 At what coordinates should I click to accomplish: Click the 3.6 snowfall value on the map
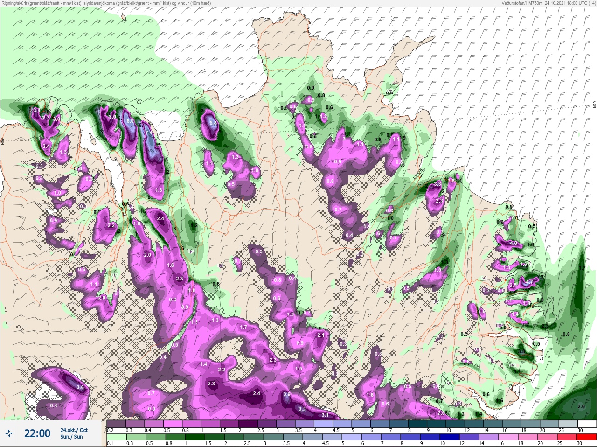click(x=80, y=388)
